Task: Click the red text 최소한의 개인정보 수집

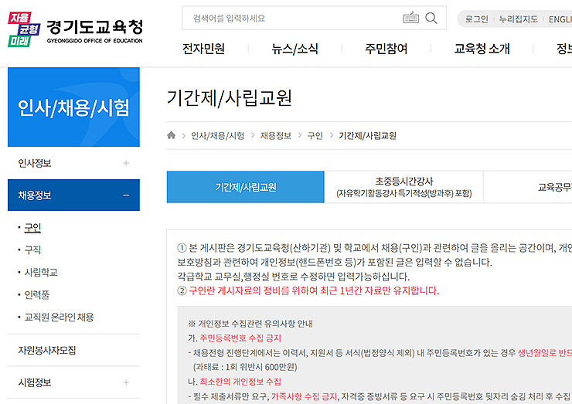Action: pyautogui.click(x=240, y=382)
